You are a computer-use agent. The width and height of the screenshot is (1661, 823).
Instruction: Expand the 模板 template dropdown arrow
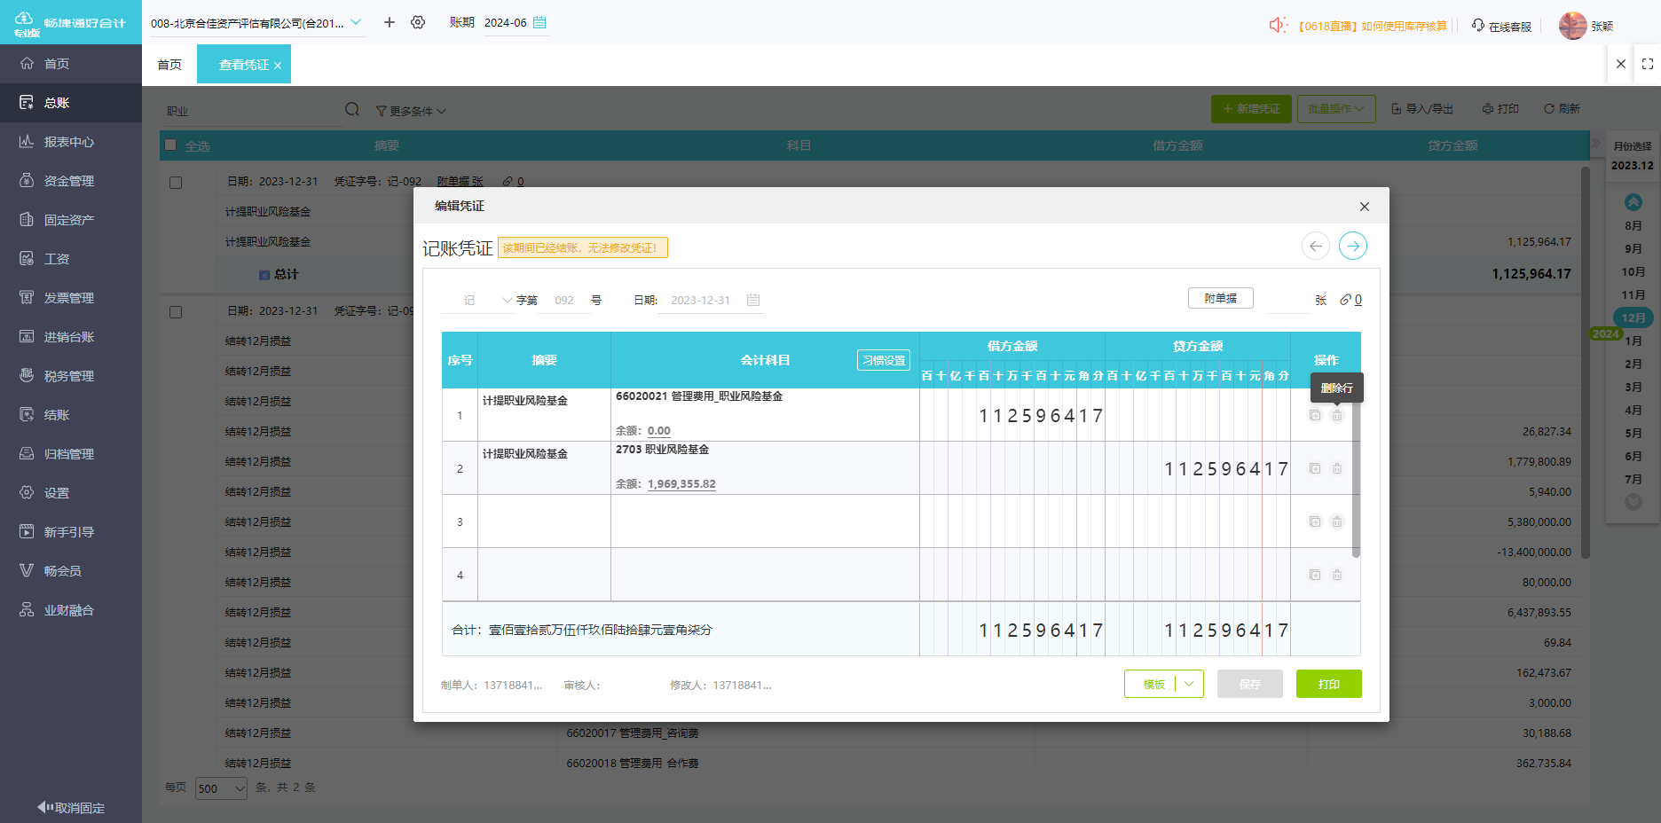tap(1189, 684)
